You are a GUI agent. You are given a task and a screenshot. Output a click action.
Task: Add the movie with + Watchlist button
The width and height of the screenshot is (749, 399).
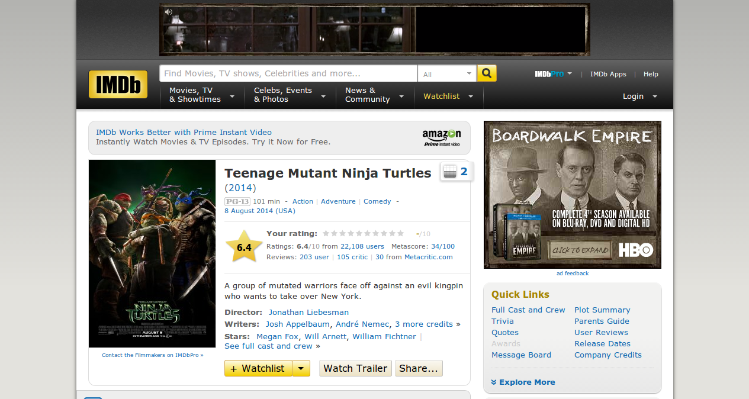point(258,368)
